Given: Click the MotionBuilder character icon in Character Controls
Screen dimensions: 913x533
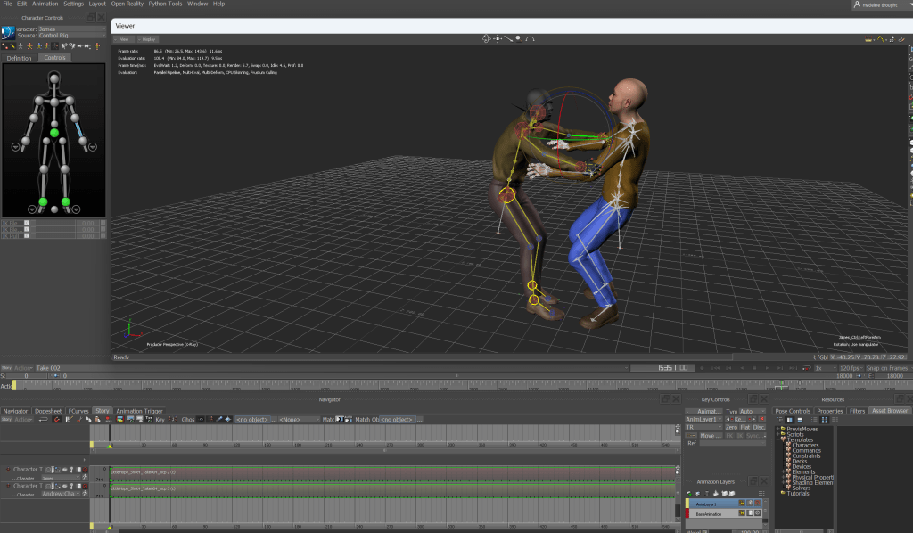Looking at the screenshot, I should point(8,34).
